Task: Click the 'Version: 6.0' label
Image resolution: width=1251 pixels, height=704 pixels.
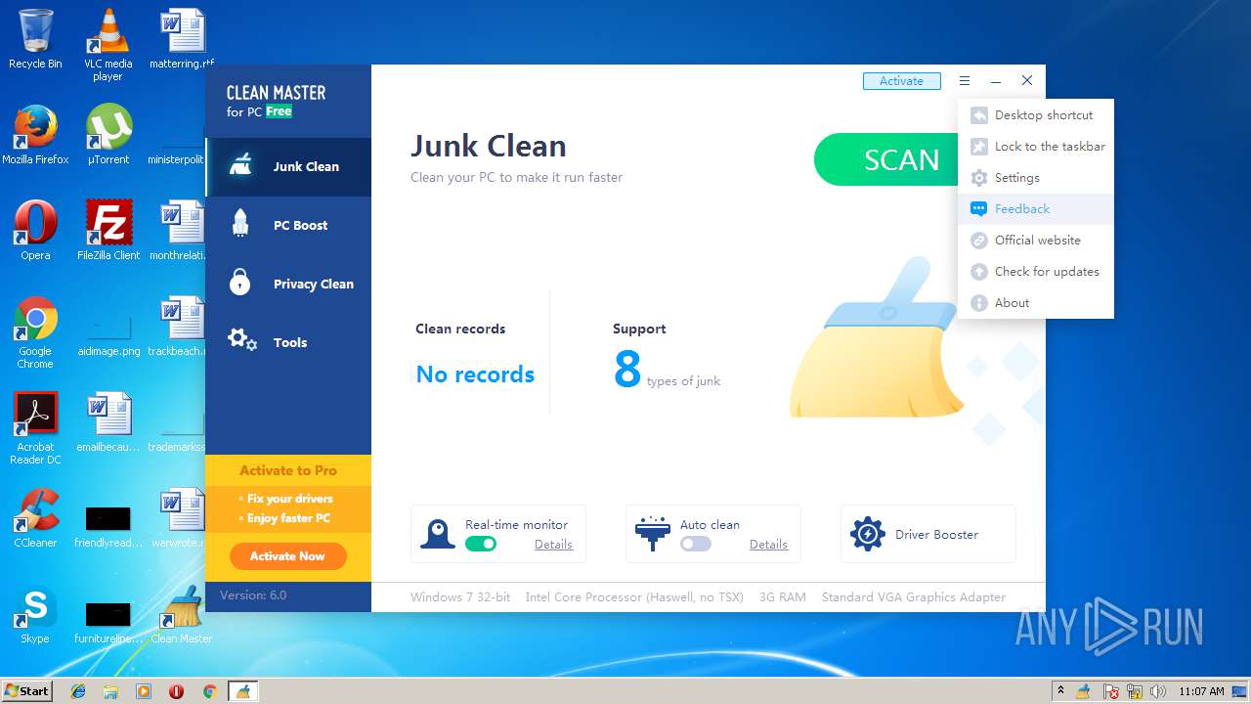Action: tap(253, 595)
